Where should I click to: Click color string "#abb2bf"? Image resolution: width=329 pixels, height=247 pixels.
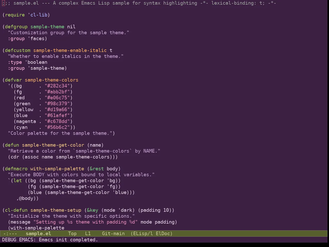point(57,92)
